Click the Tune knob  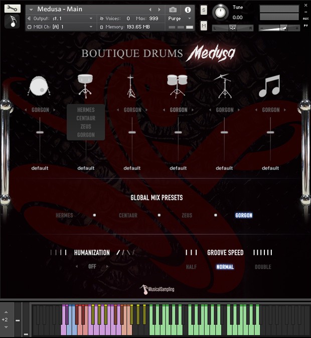[x=220, y=13]
